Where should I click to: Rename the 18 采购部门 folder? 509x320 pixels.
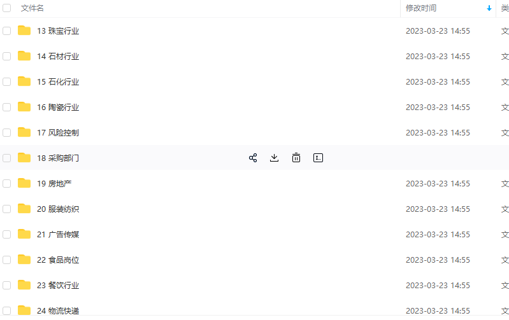318,158
